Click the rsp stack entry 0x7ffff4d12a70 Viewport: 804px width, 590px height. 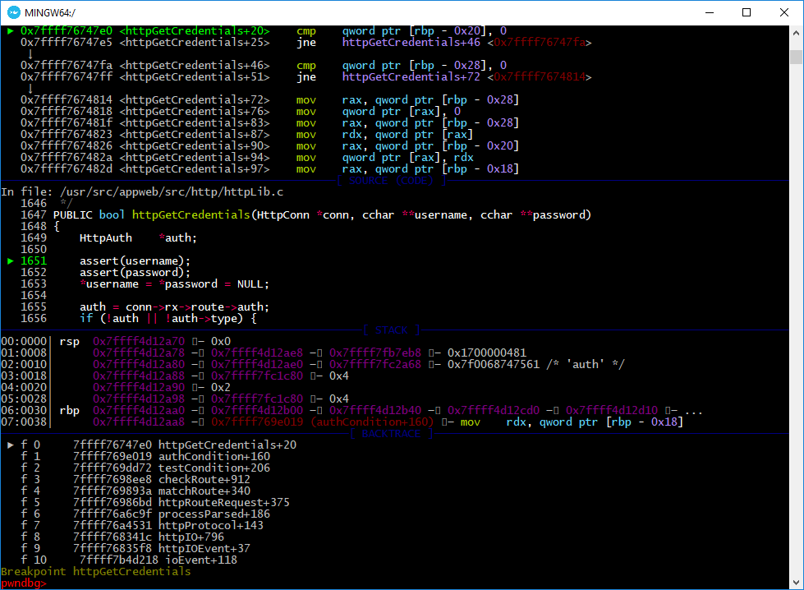[x=139, y=342]
